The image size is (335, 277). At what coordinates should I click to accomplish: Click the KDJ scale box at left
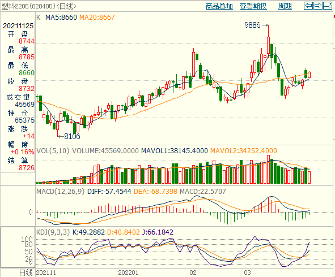18,247
